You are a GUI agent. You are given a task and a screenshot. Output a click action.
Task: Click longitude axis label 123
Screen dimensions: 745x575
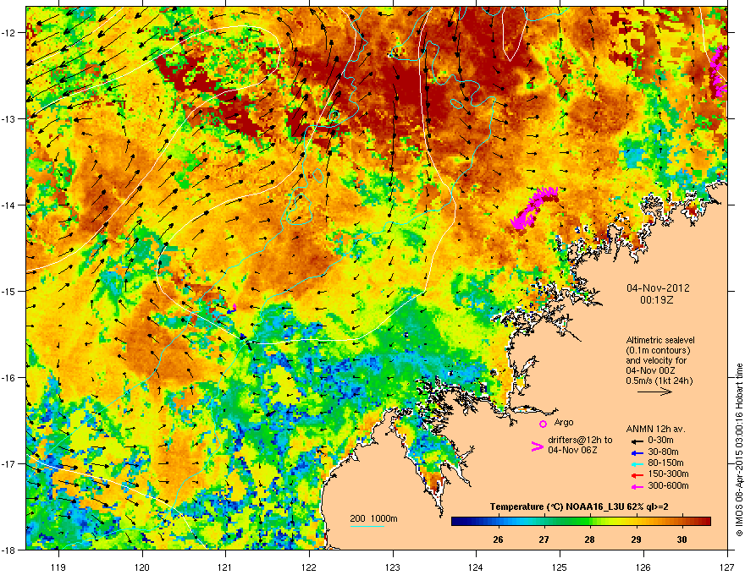pyautogui.click(x=393, y=567)
